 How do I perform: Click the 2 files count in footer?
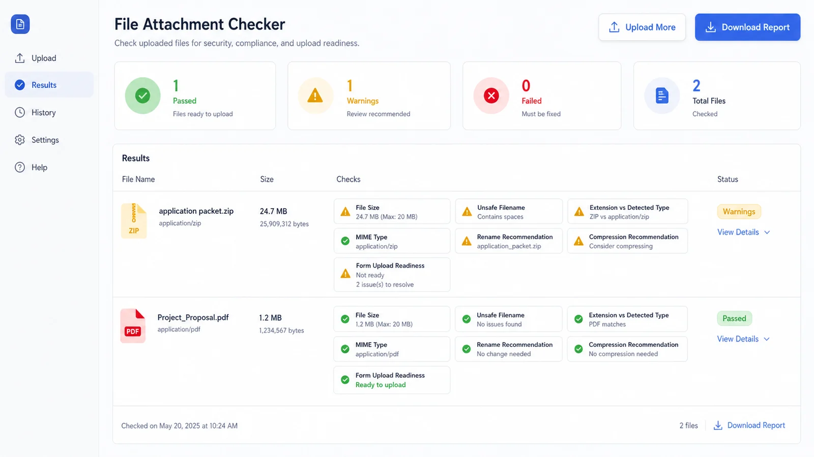tap(689, 426)
